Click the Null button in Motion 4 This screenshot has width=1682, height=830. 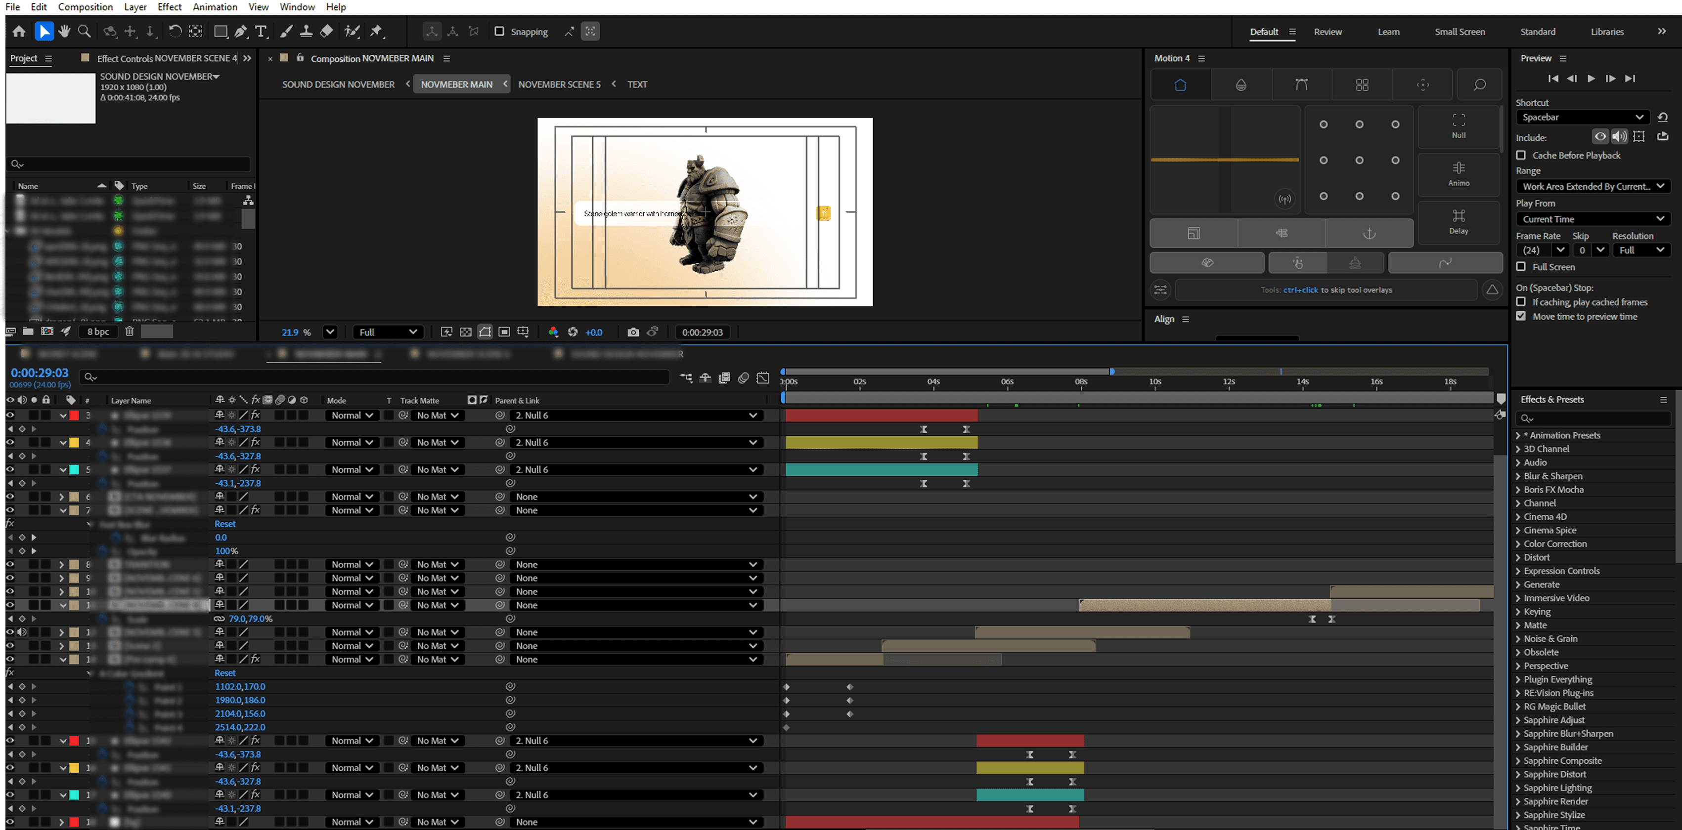coord(1458,126)
